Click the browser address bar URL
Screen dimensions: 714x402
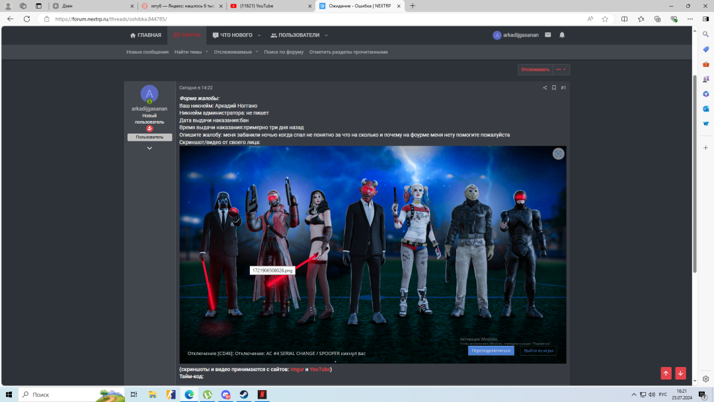(x=111, y=19)
